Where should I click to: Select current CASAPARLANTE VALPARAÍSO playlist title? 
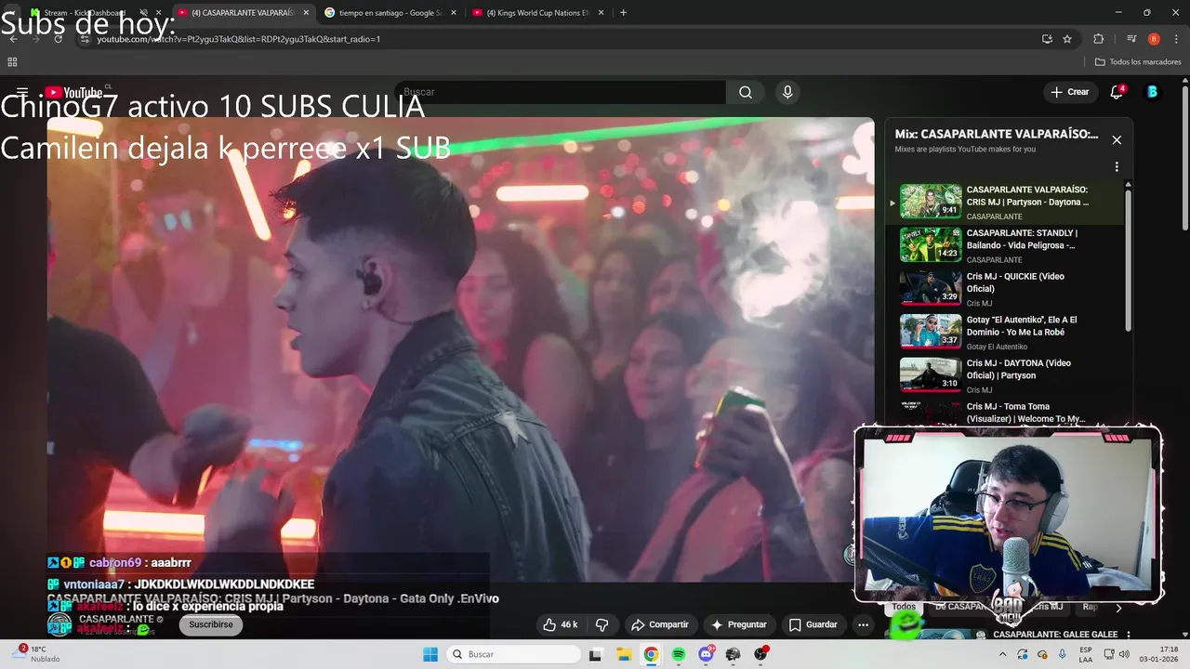coord(1027,196)
